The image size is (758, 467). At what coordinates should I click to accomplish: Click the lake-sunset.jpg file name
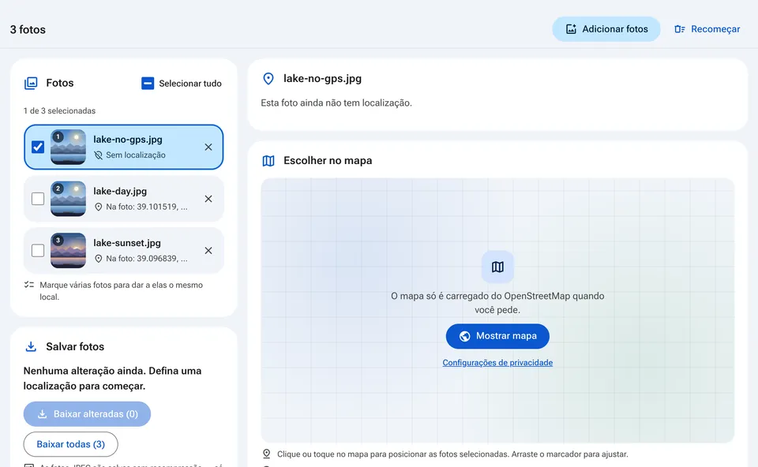click(126, 243)
